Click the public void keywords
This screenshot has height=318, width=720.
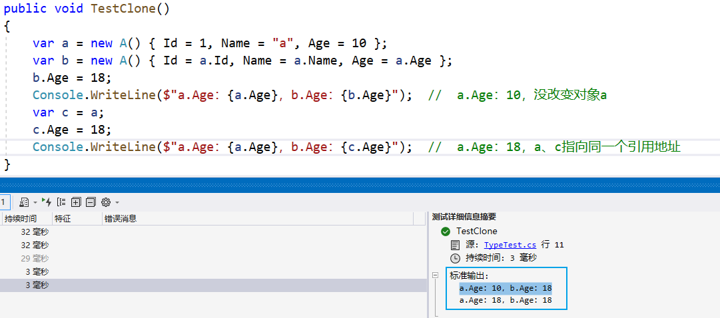click(43, 9)
